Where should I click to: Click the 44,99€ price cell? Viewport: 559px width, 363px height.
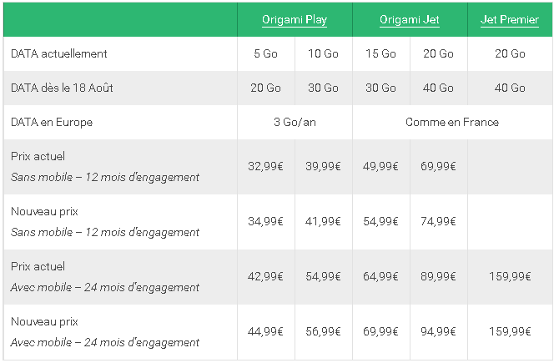(x=266, y=331)
